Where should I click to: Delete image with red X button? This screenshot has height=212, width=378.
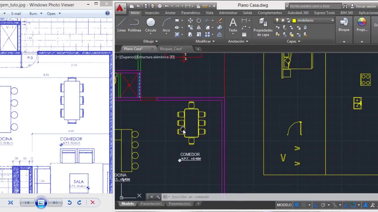[x=92, y=203]
